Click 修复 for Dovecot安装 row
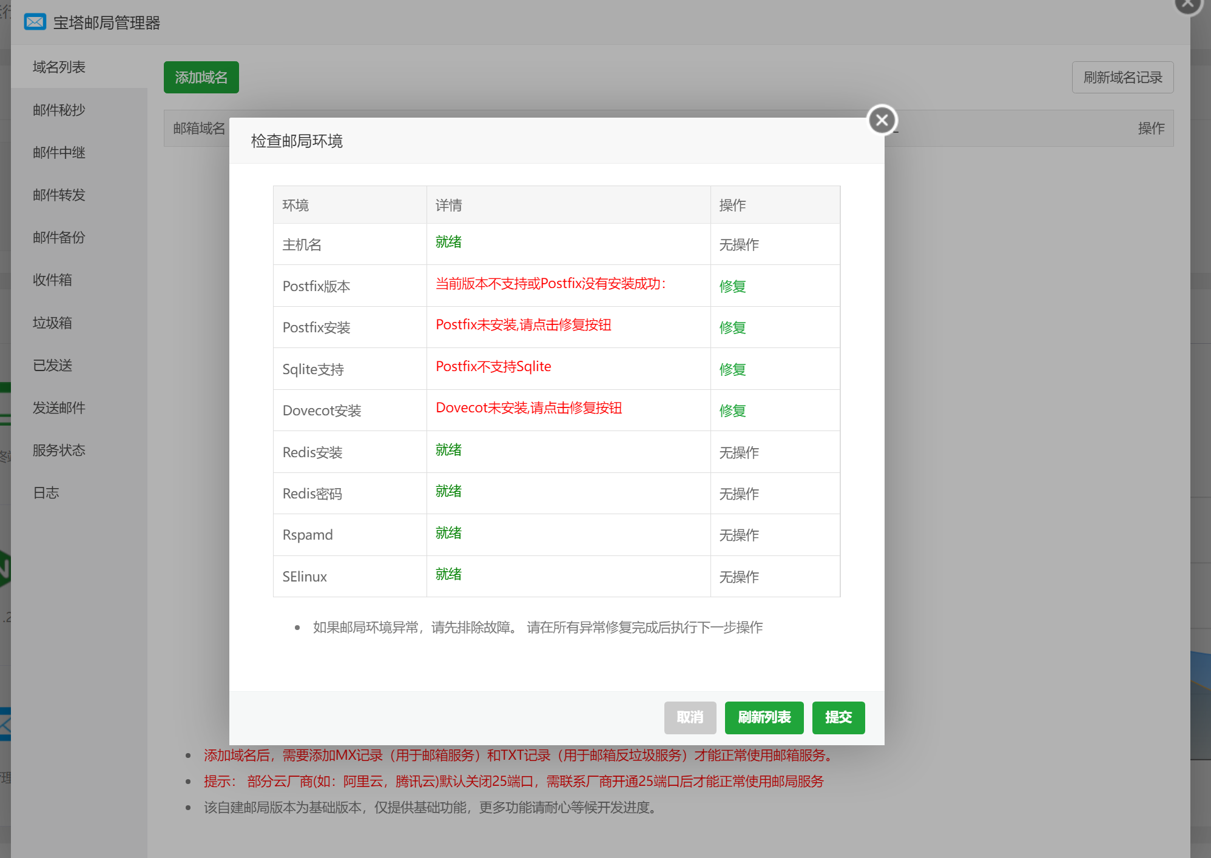 pos(732,411)
